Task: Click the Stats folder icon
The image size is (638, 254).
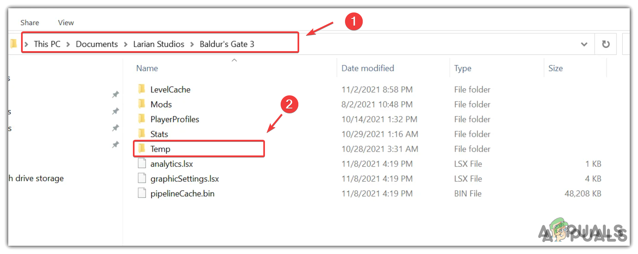Action: click(x=142, y=134)
